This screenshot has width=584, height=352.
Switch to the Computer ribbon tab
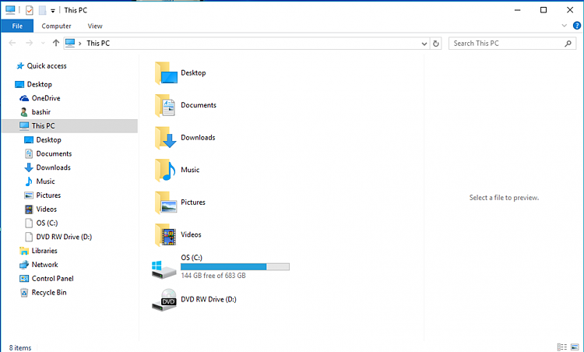[56, 26]
